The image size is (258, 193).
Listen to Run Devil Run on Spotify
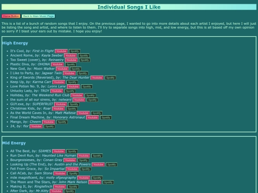click(97, 156)
